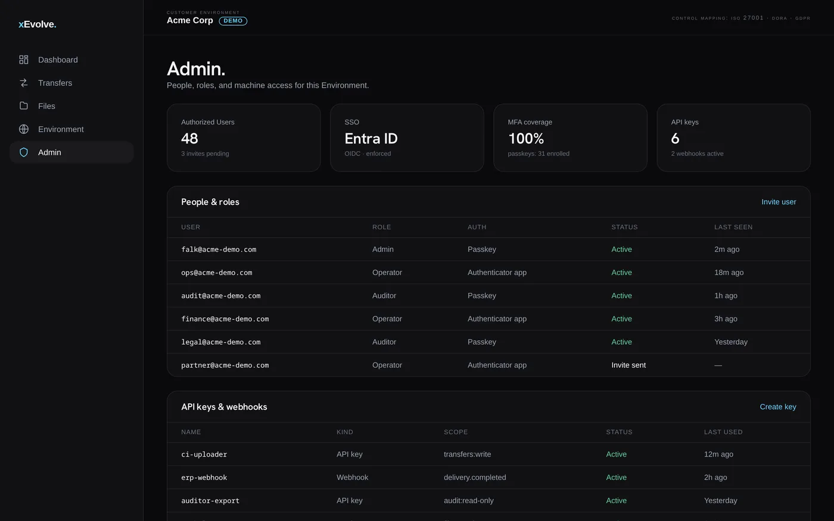The width and height of the screenshot is (834, 521).
Task: Click Active status in ops@acme-demo.com row
Action: coord(621,273)
